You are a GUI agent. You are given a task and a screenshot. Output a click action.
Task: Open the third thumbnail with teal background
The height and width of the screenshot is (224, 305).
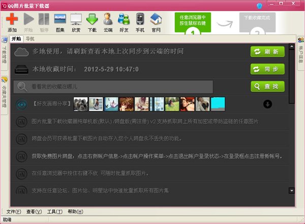click(111, 104)
